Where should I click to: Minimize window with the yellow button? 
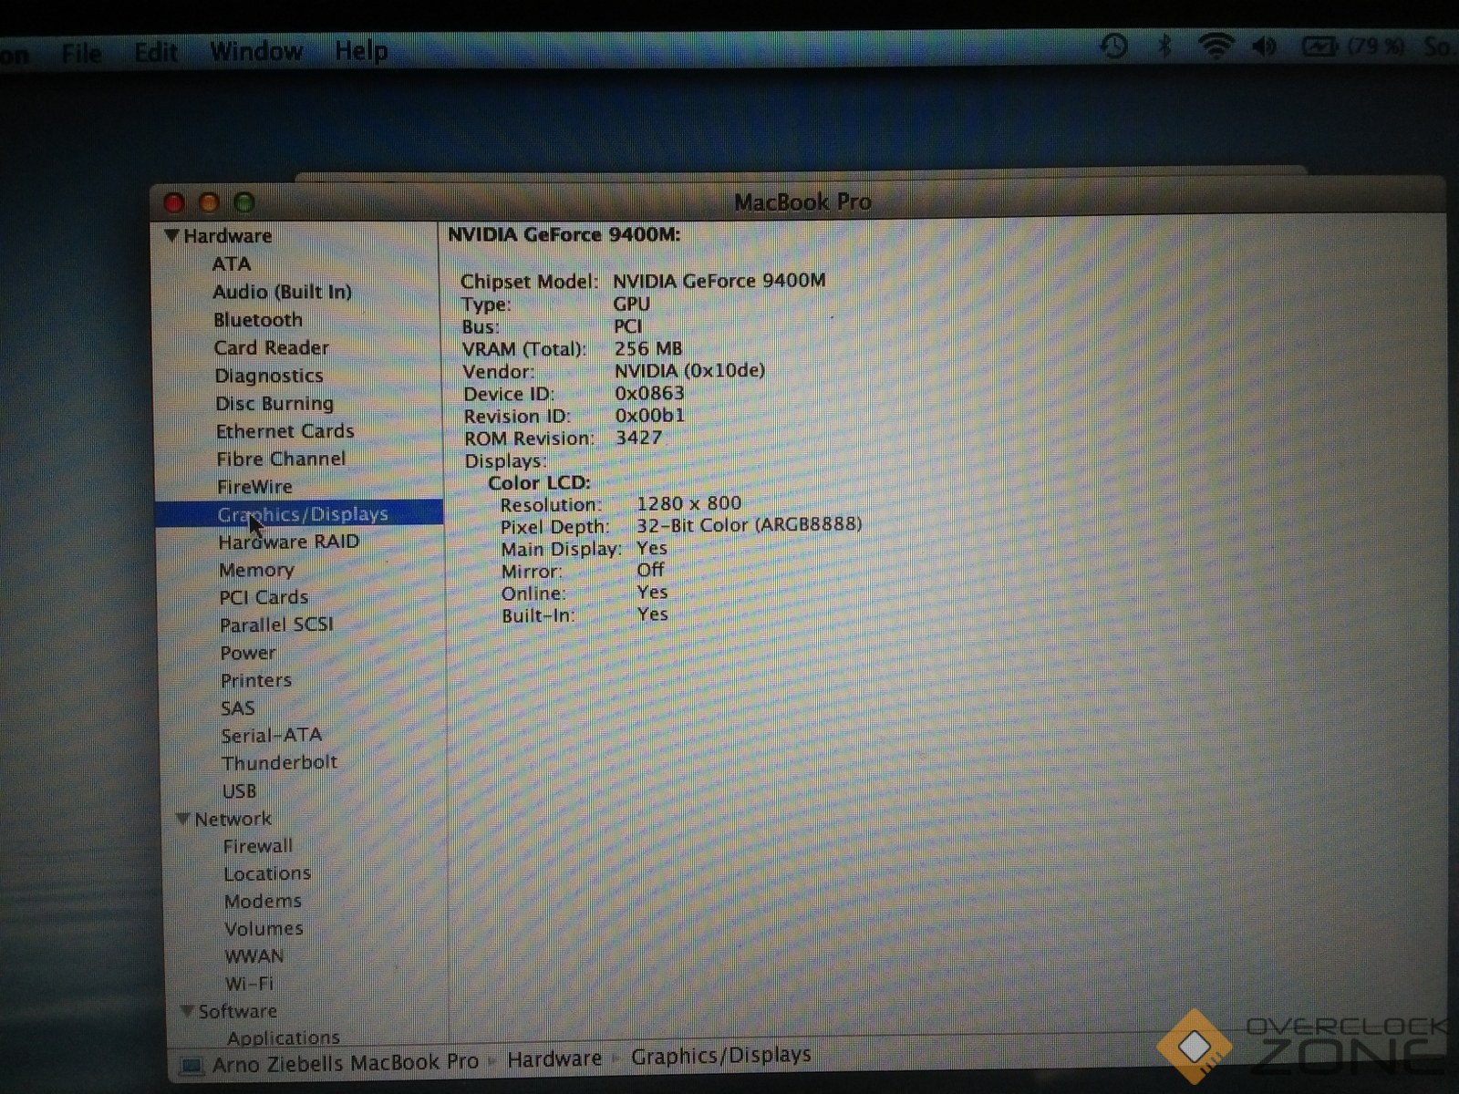[209, 202]
